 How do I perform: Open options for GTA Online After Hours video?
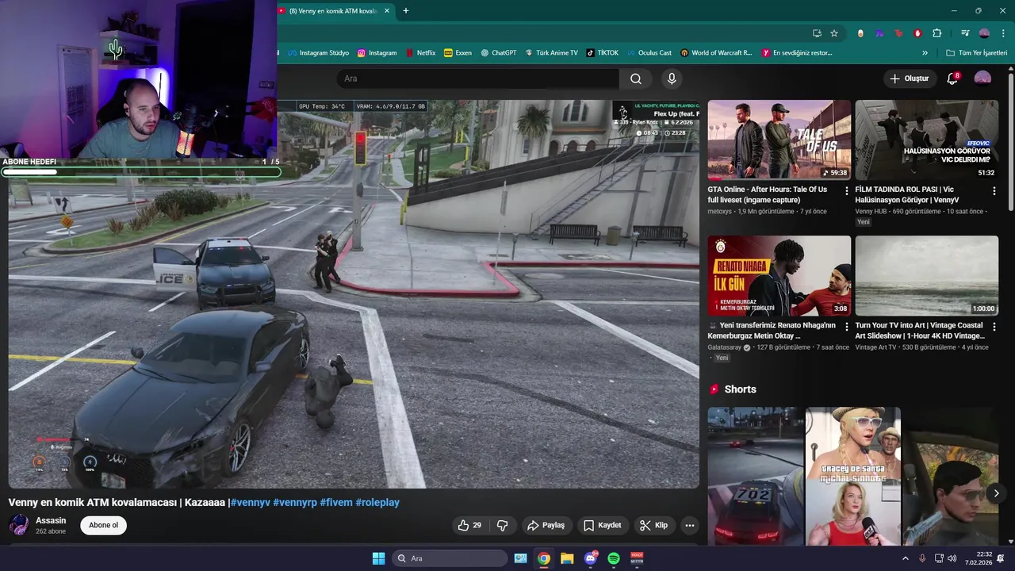pos(847,190)
